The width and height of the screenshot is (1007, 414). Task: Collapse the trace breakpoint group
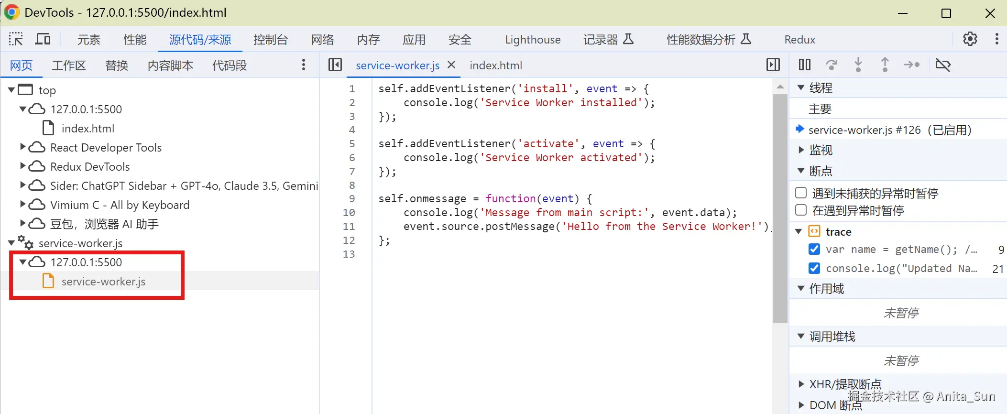799,231
